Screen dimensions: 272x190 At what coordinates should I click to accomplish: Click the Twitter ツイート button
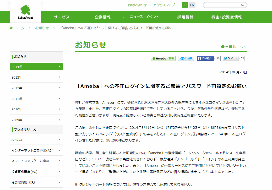pos(231,58)
